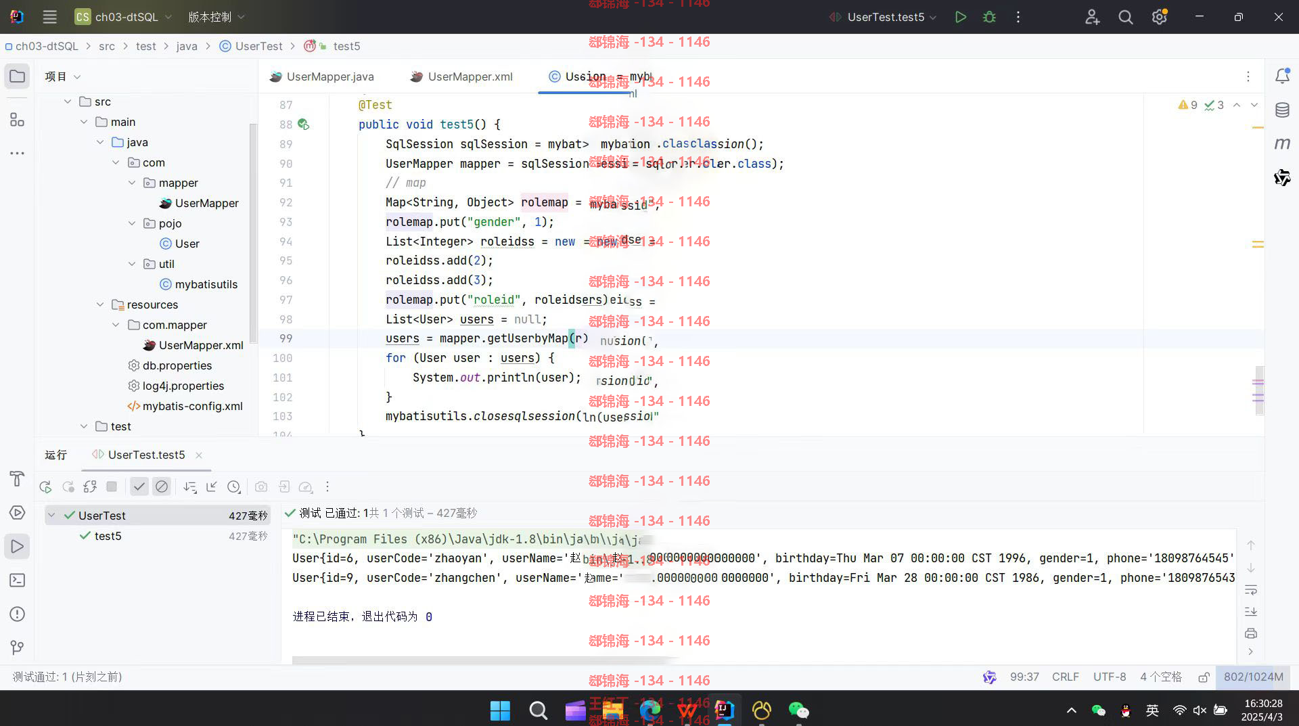The image size is (1299, 726).
Task: Click scroll to end of console icon
Action: [x=1250, y=612]
